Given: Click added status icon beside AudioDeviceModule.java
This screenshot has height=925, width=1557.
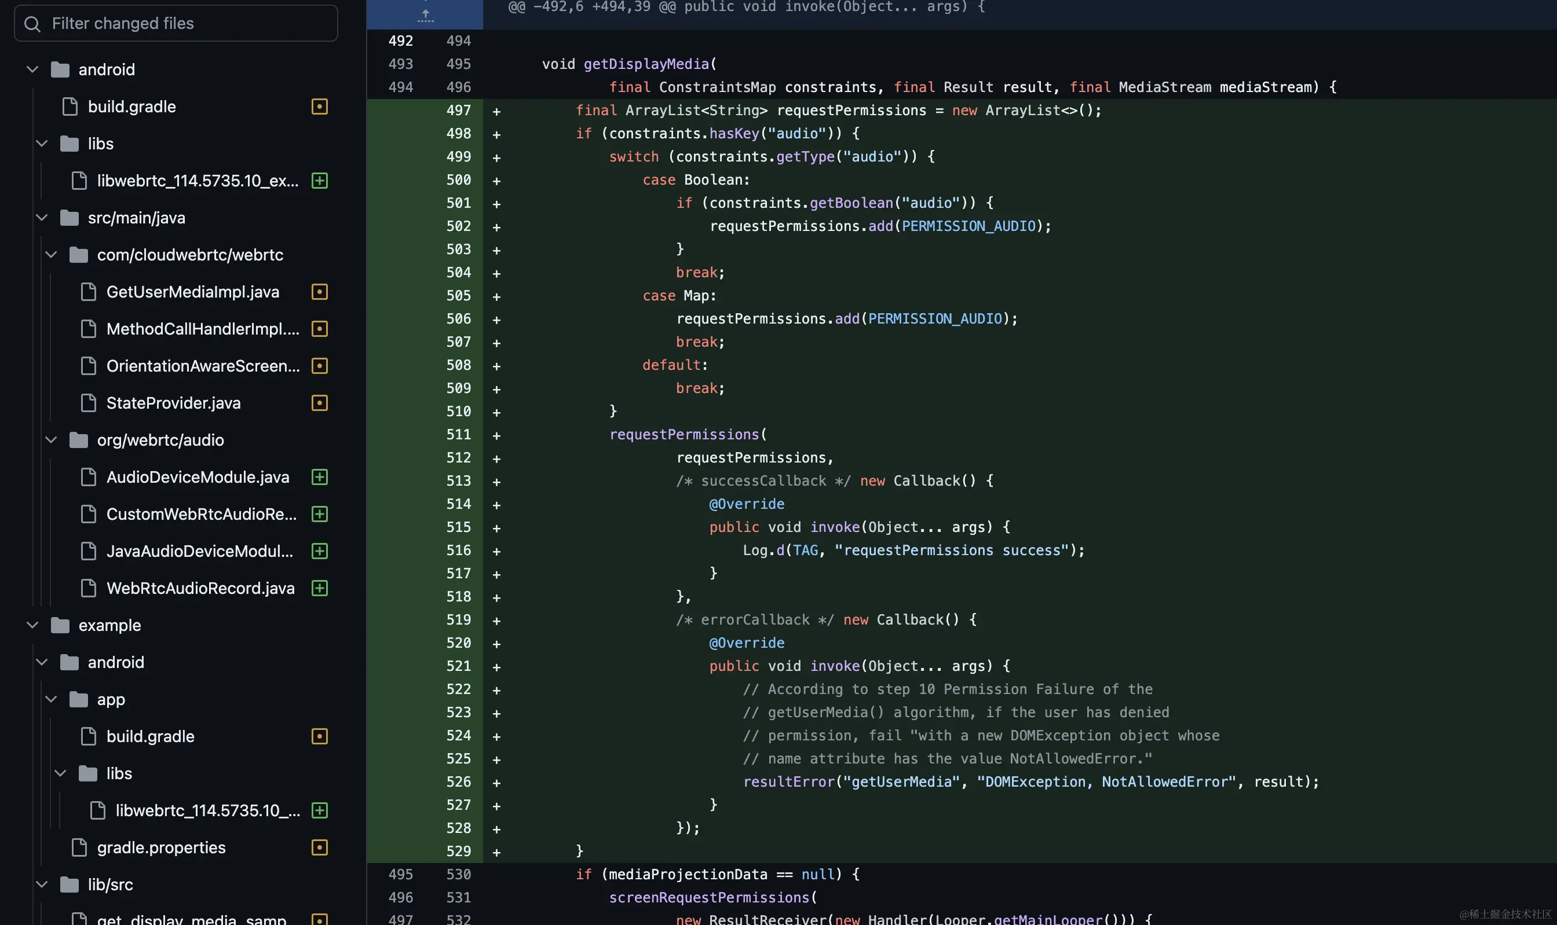Looking at the screenshot, I should click(x=319, y=477).
